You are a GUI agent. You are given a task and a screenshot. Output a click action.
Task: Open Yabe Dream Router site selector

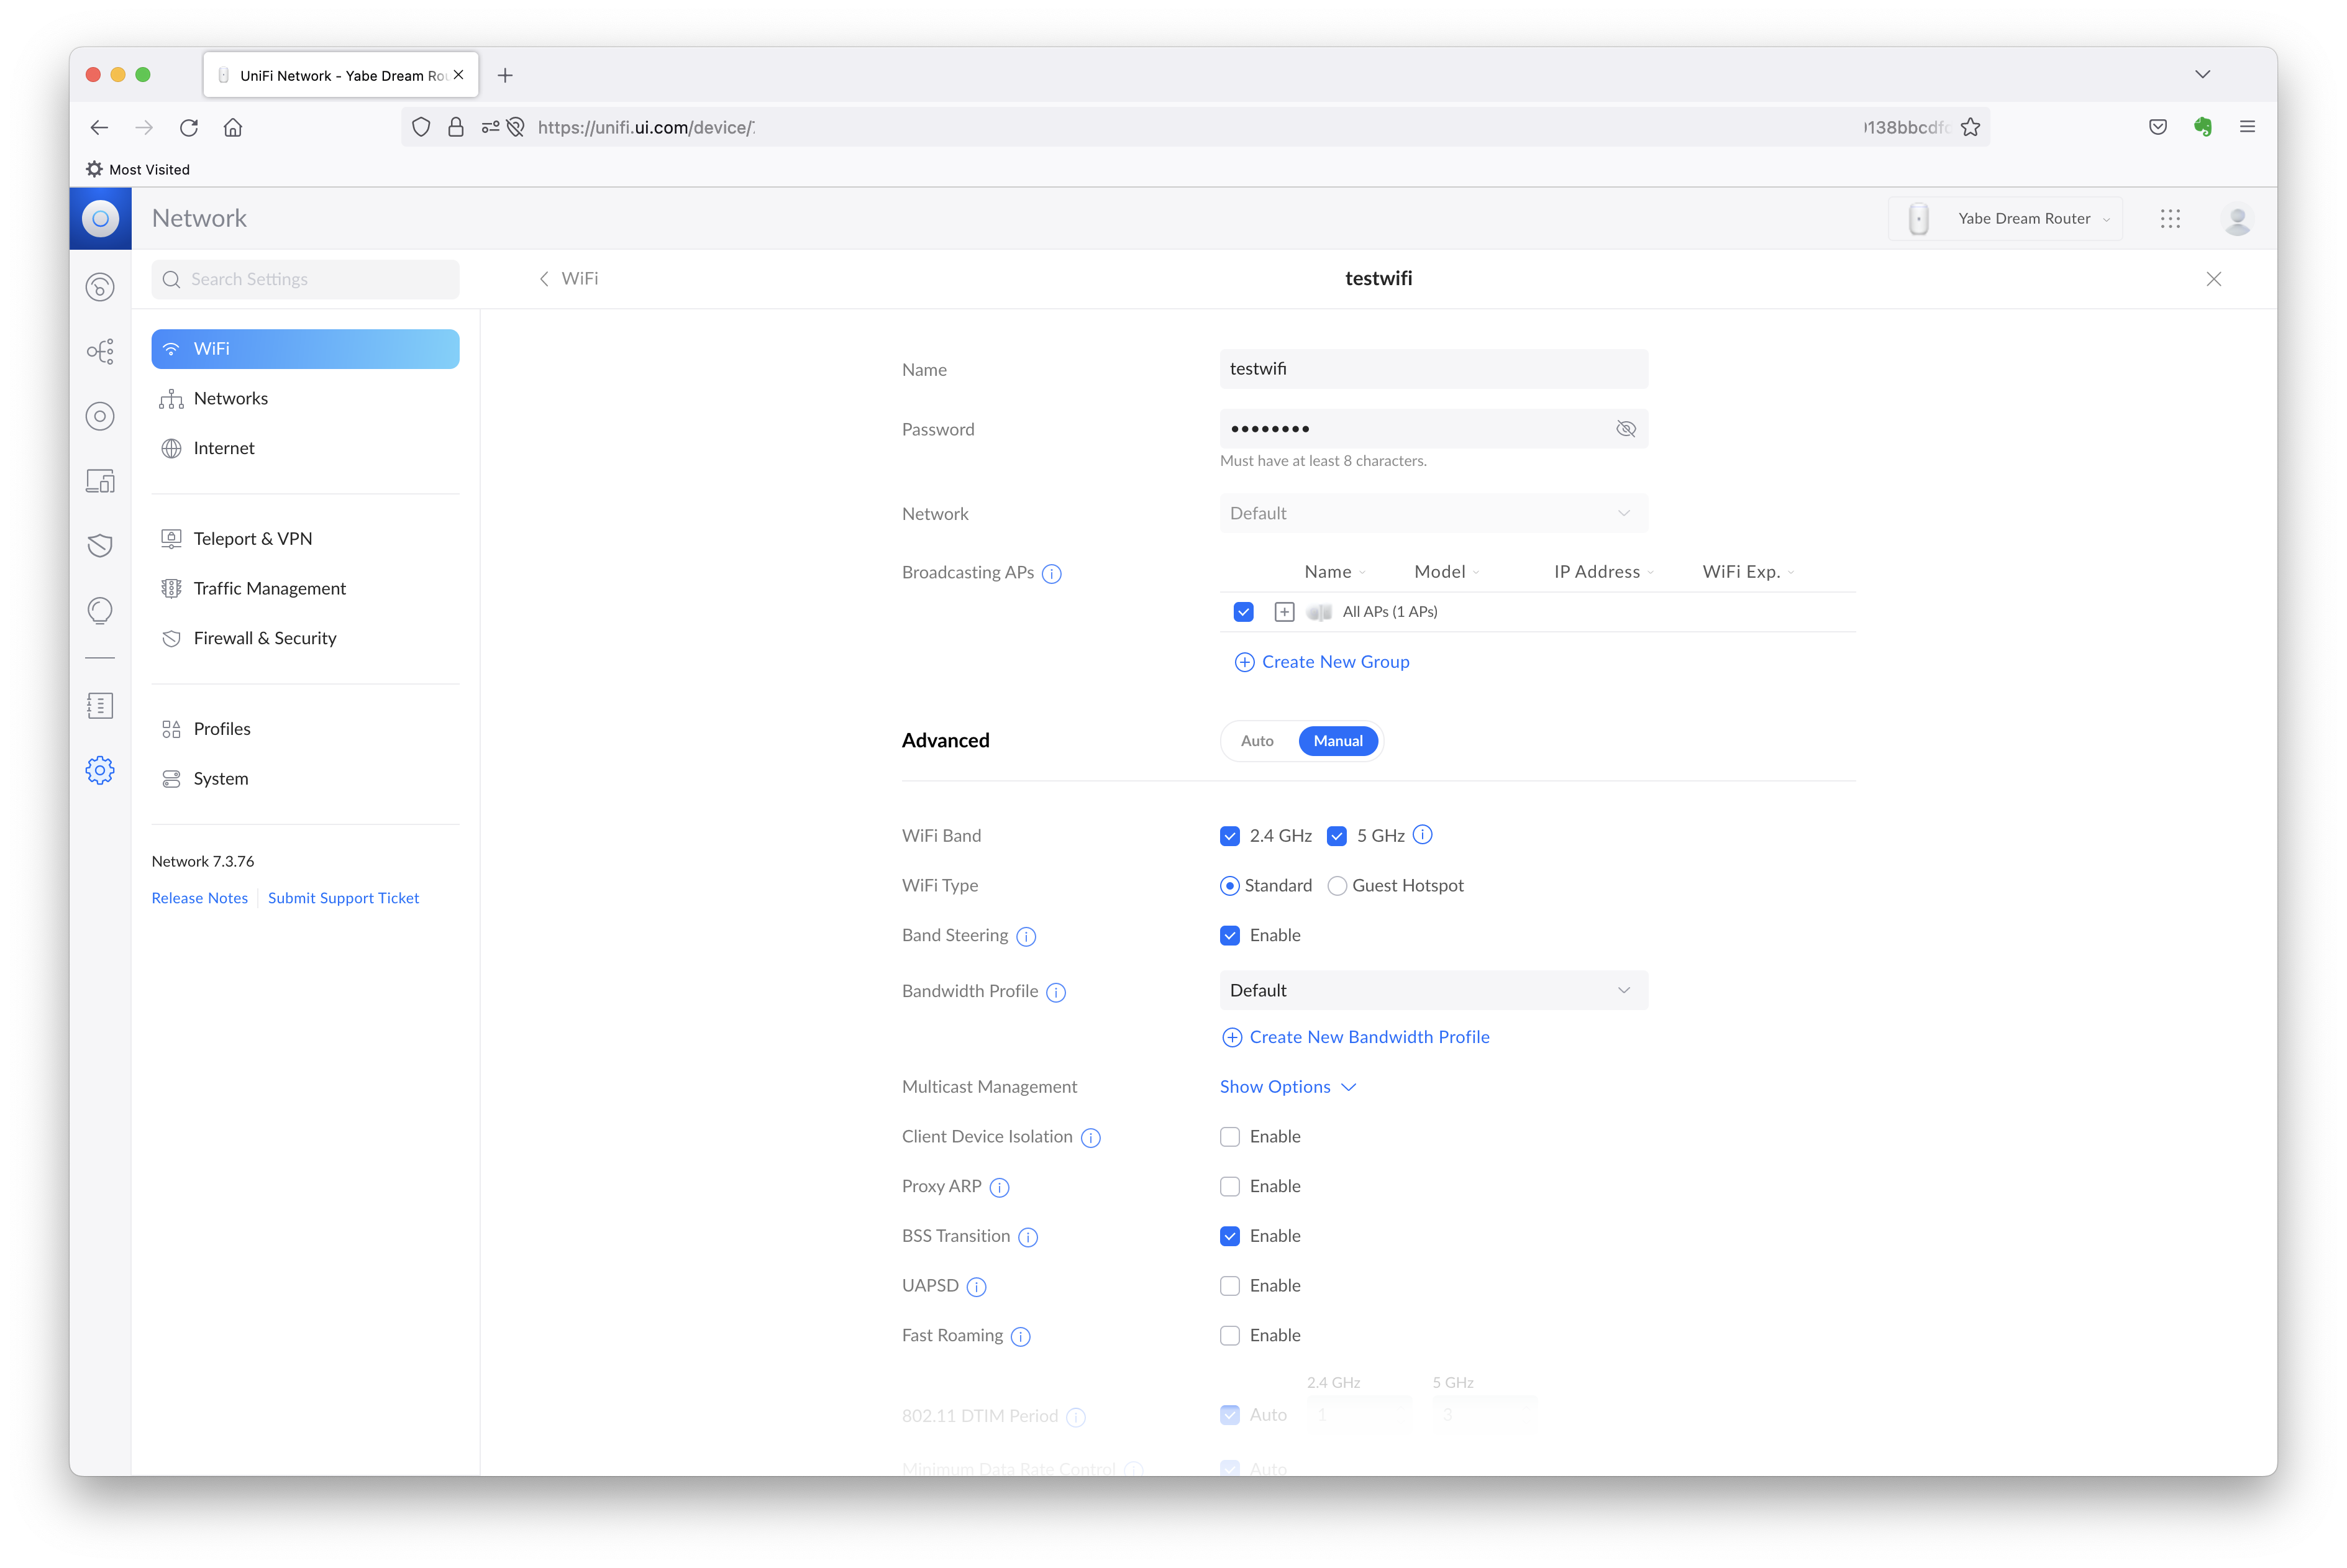click(2005, 218)
